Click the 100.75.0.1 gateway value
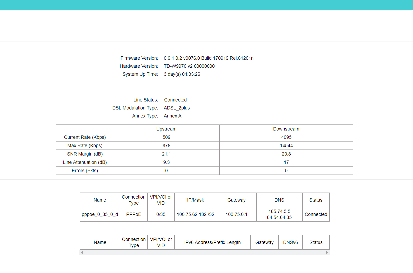413x273 pixels. click(236, 214)
